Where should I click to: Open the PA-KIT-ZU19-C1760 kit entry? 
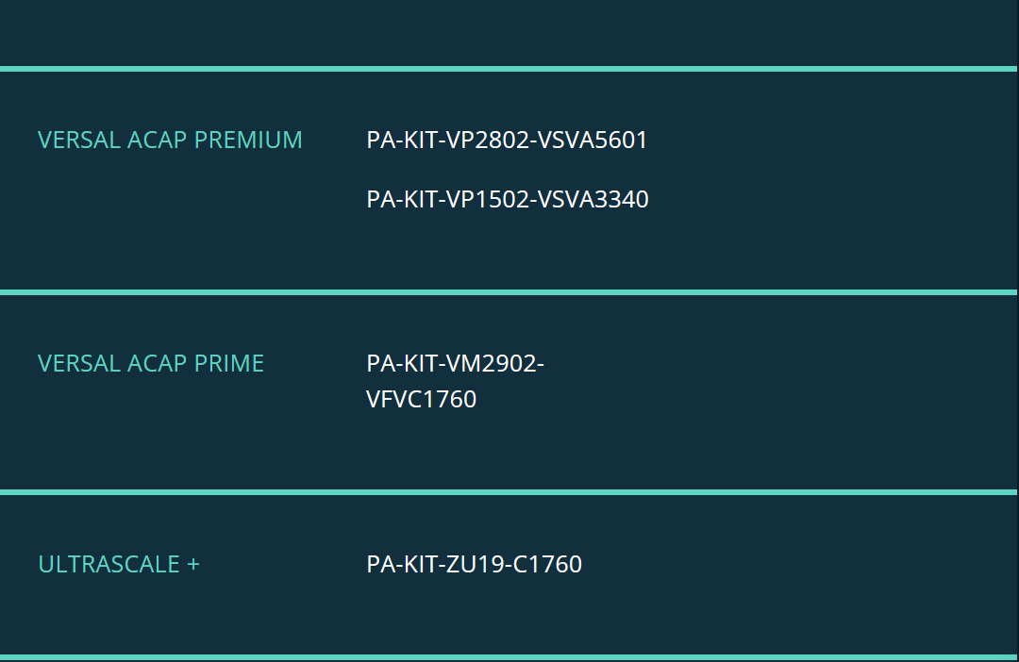pyautogui.click(x=474, y=564)
